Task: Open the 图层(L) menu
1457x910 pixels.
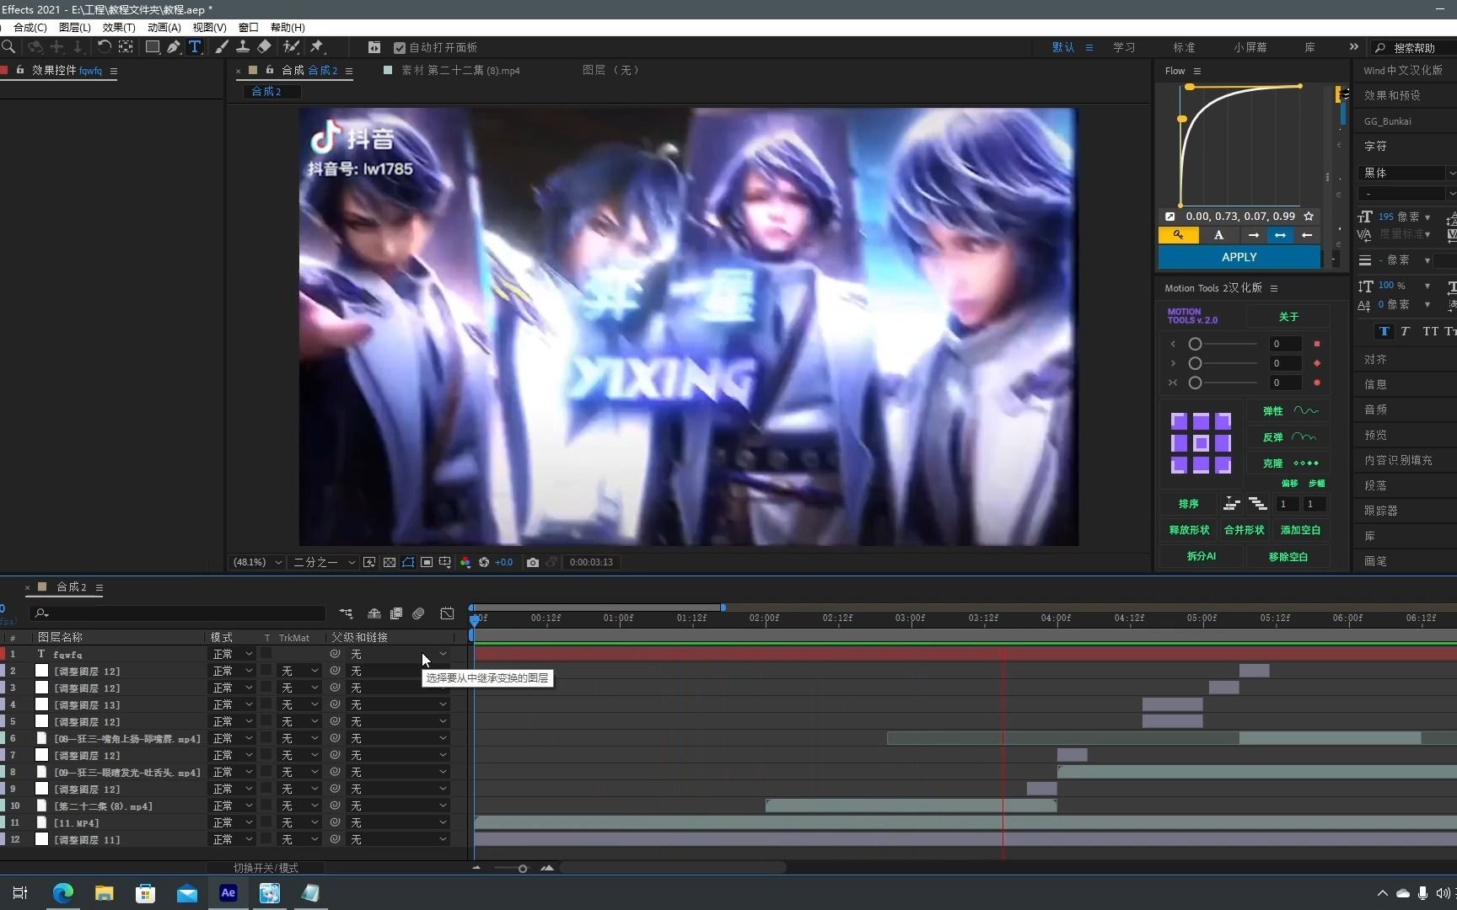Action: coord(75,28)
